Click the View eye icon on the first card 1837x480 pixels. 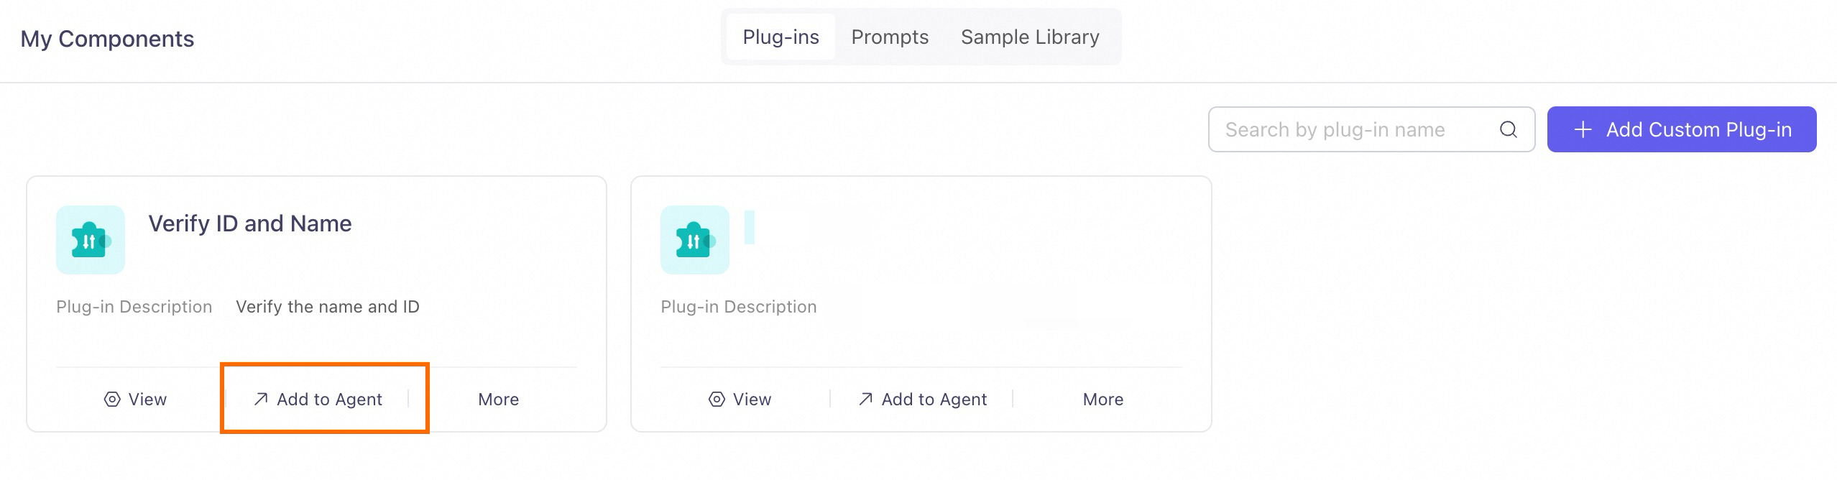112,400
